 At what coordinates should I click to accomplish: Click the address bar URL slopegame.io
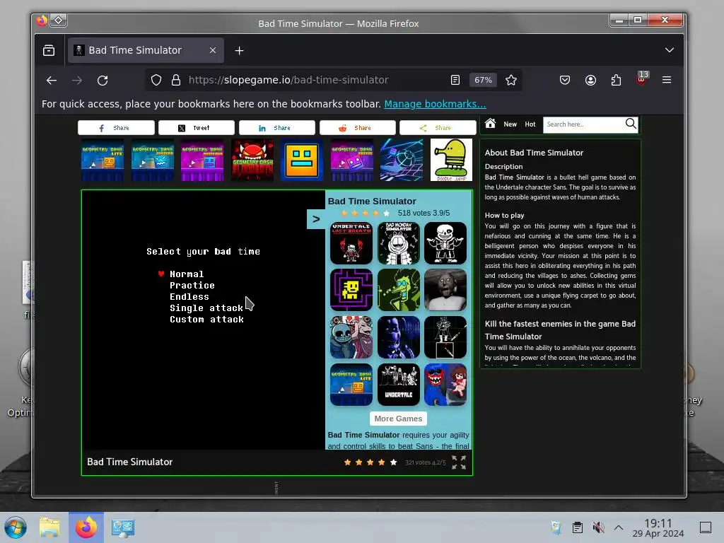pyautogui.click(x=288, y=80)
